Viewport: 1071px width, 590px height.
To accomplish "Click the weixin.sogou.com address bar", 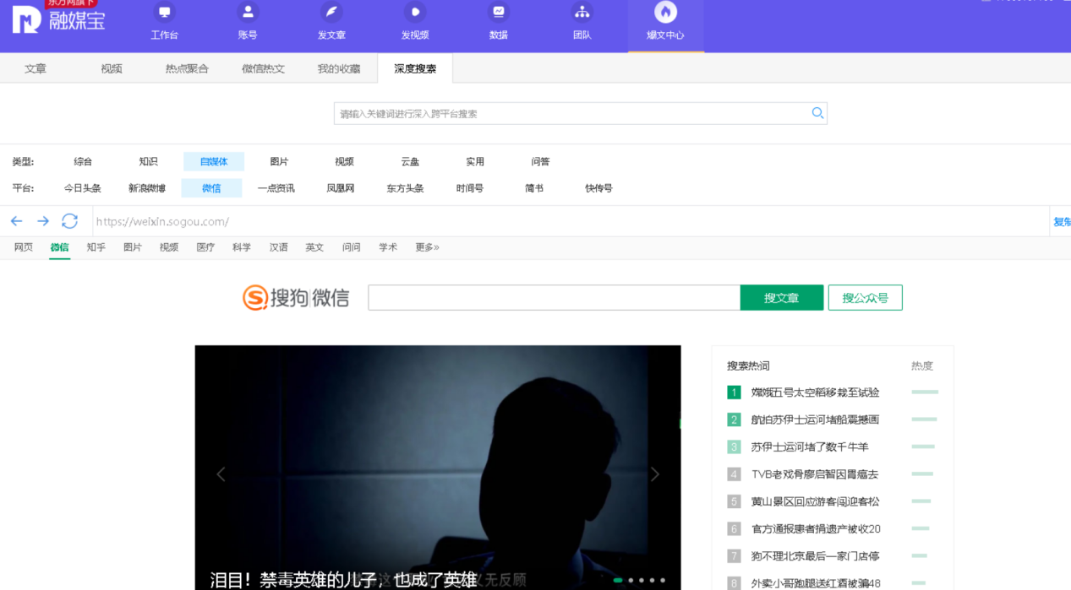I will coord(571,221).
